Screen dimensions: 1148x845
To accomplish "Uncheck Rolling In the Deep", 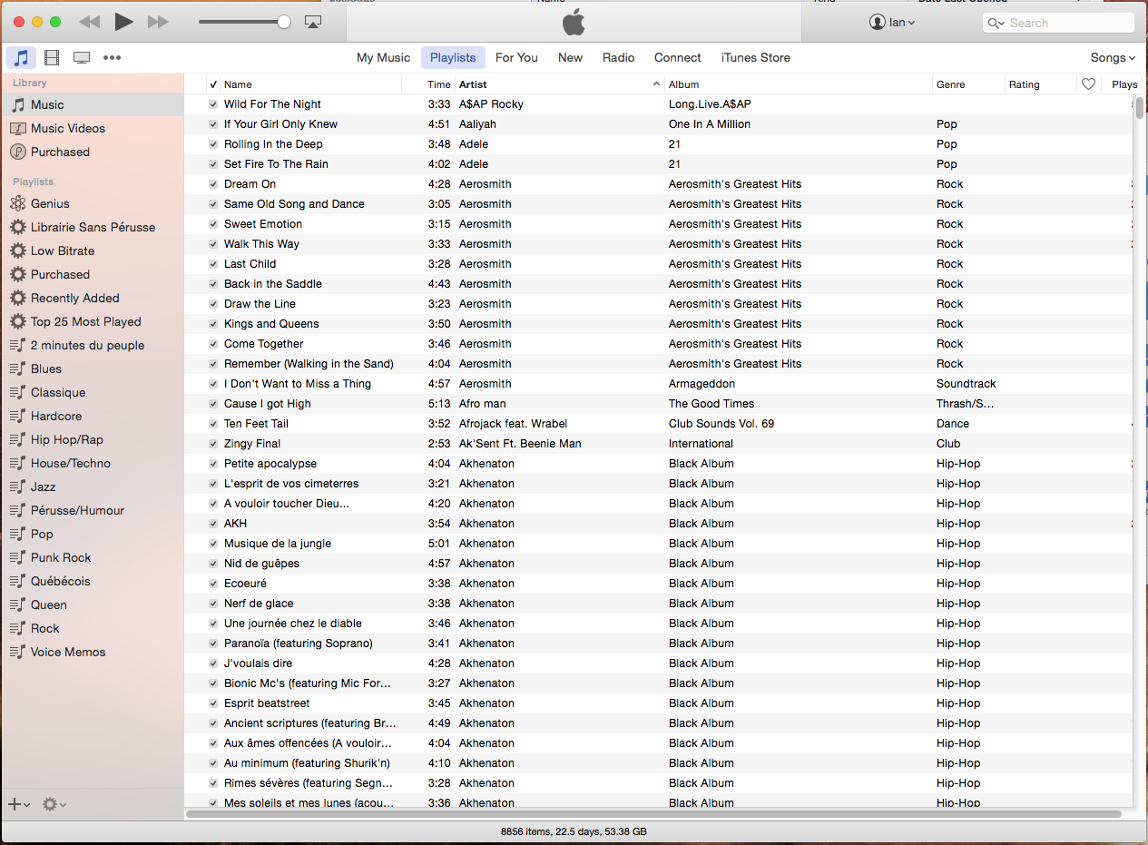I will (x=213, y=144).
